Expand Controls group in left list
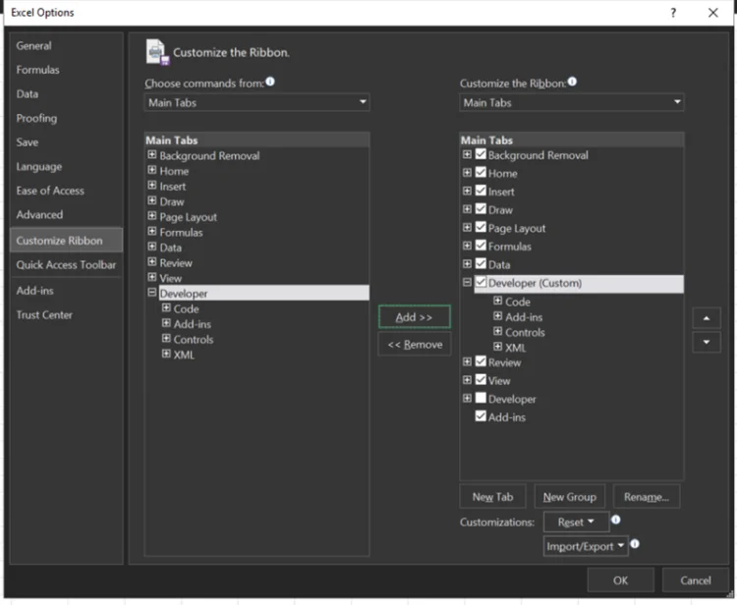The width and height of the screenshot is (737, 605). pyautogui.click(x=166, y=338)
